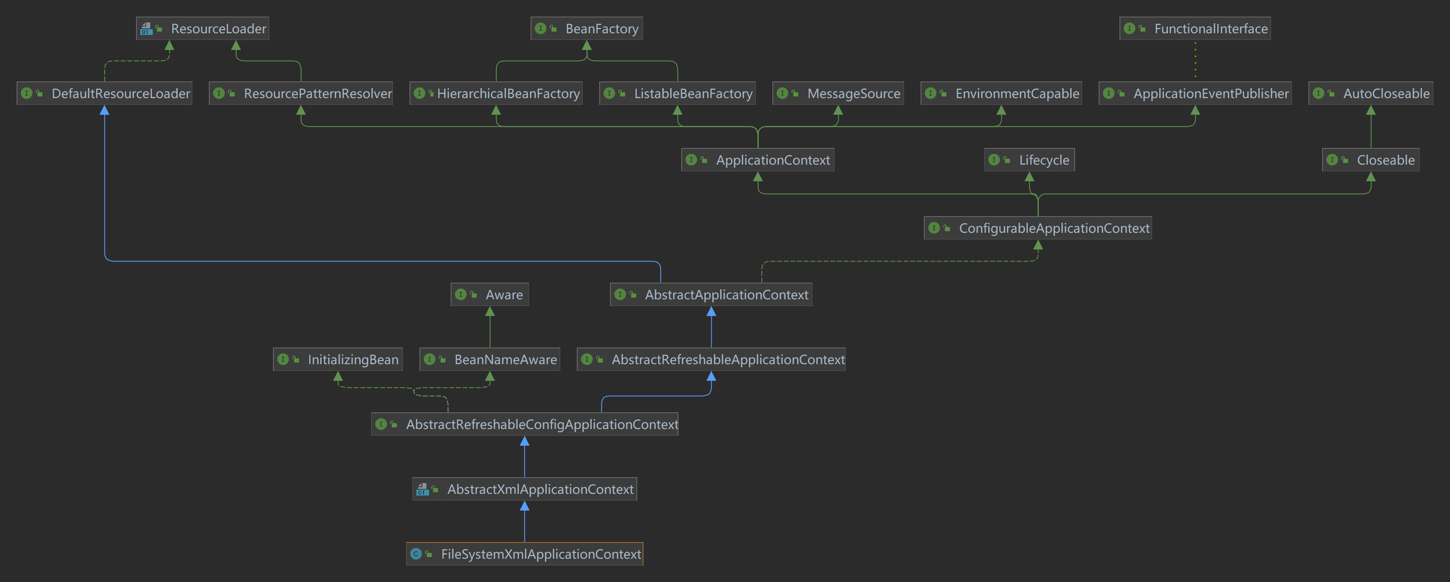Select the ResourcePatternResolver label text
The width and height of the screenshot is (1450, 582).
318,94
